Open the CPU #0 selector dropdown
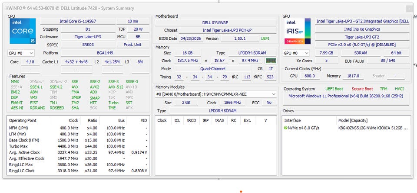Image resolution: width=417 pixels, height=193 pixels. 21,53
